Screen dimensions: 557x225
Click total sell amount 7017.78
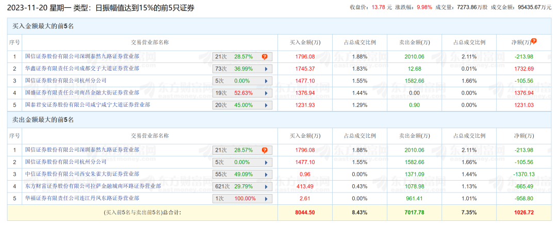click(x=414, y=213)
